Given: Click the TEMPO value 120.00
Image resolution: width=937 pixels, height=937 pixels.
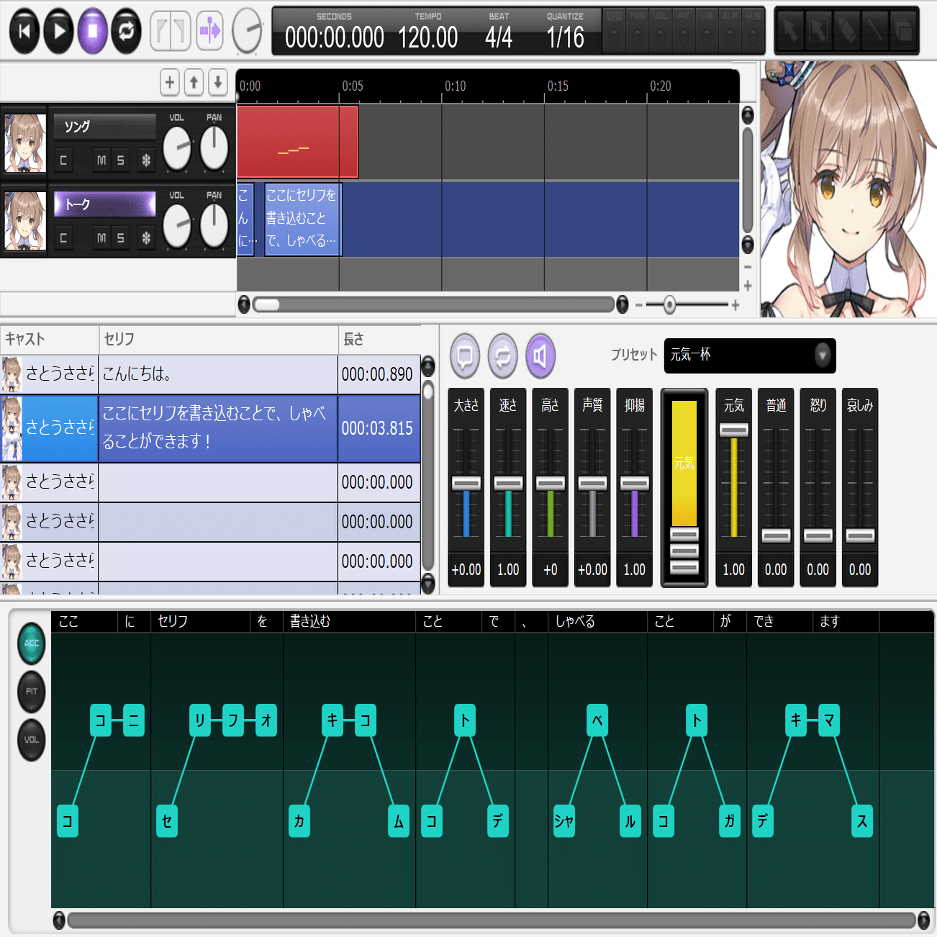Looking at the screenshot, I should coord(428,37).
